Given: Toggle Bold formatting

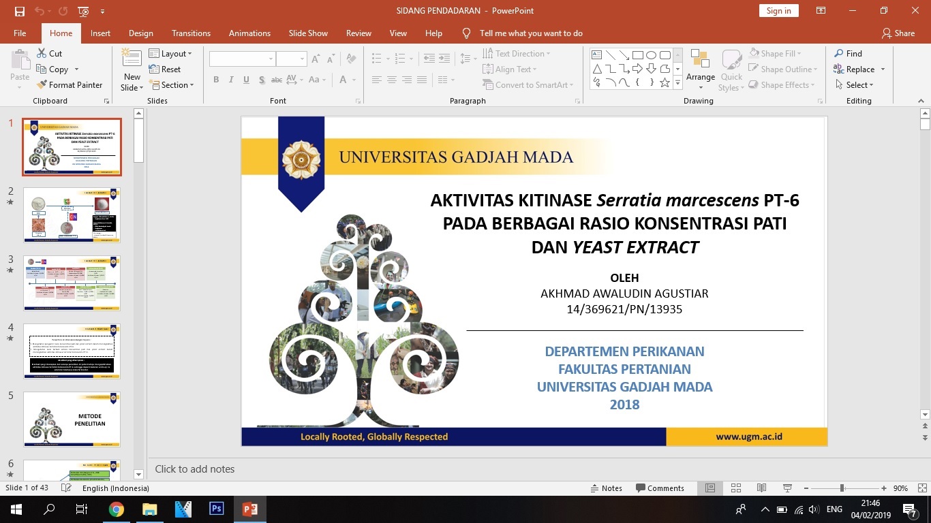Looking at the screenshot, I should point(216,80).
